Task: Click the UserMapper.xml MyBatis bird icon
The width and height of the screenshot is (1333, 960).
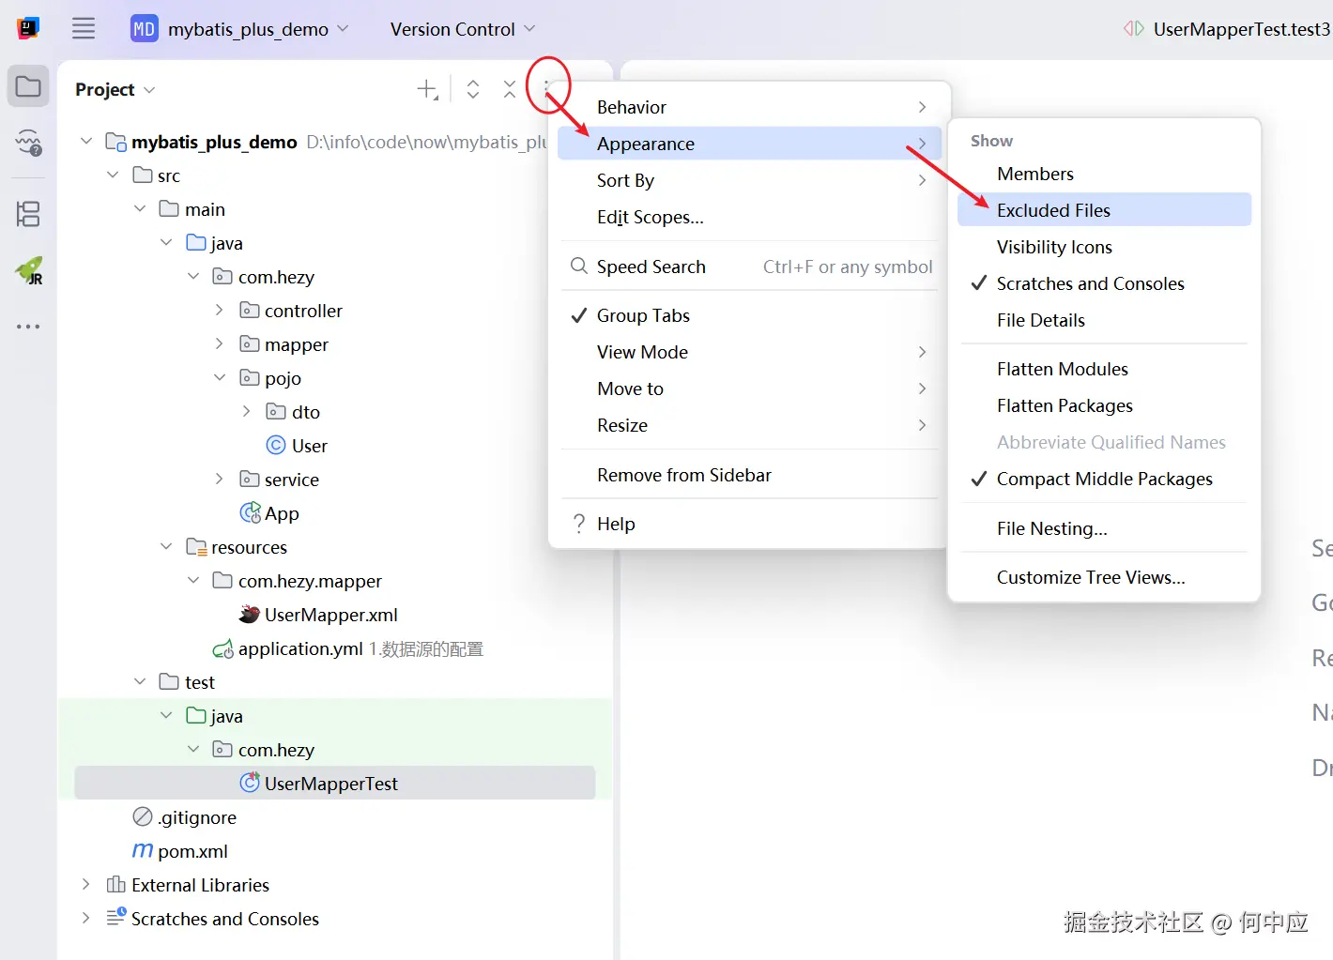Action: (250, 614)
